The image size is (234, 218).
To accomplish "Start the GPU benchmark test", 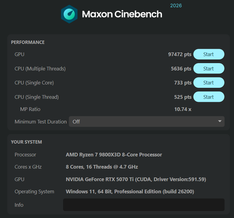I will [x=209, y=54].
